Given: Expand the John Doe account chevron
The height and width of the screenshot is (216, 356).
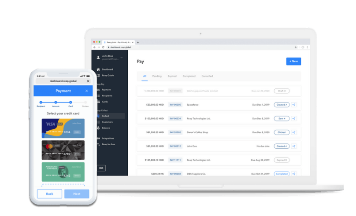Looking at the screenshot, I should tap(122, 58).
